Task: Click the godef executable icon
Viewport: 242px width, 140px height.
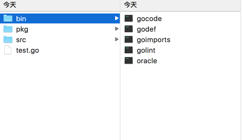Action: coord(129,29)
